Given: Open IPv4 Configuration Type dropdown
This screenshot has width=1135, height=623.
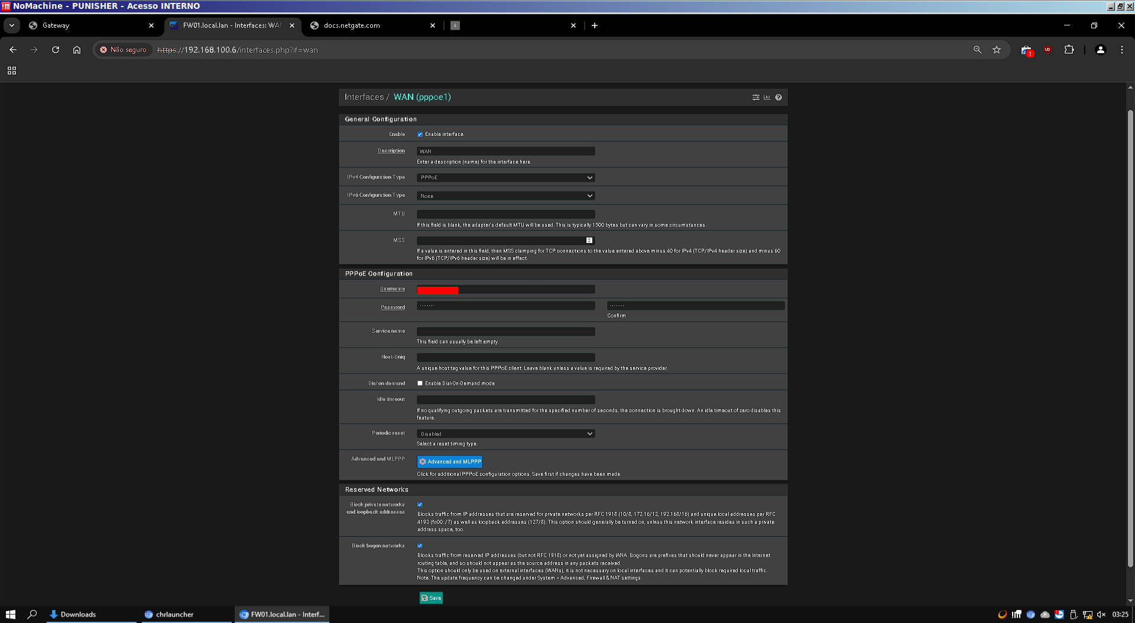Looking at the screenshot, I should [505, 177].
